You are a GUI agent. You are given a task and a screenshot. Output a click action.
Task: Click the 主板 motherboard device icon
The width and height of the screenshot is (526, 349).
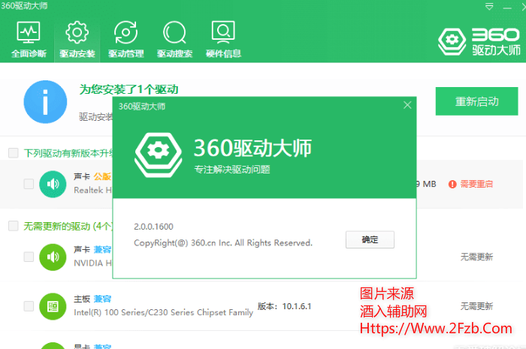click(53, 306)
